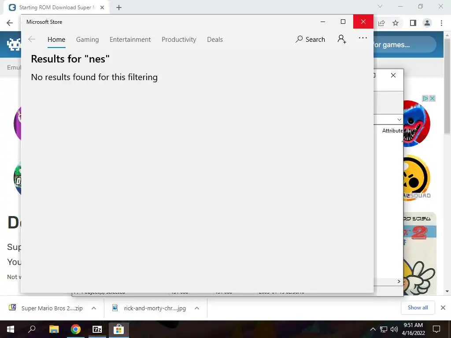Viewport: 451px width, 338px height.
Task: Open the yellow Squad game ad thumbnail
Action: tap(416, 178)
